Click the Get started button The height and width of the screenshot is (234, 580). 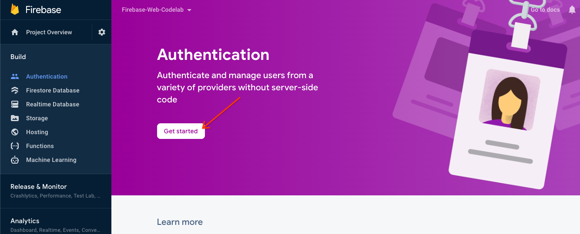click(181, 131)
